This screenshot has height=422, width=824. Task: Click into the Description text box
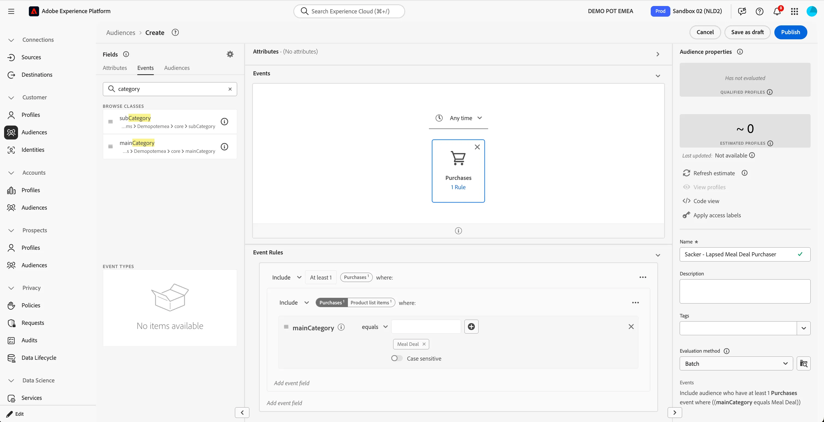click(745, 292)
